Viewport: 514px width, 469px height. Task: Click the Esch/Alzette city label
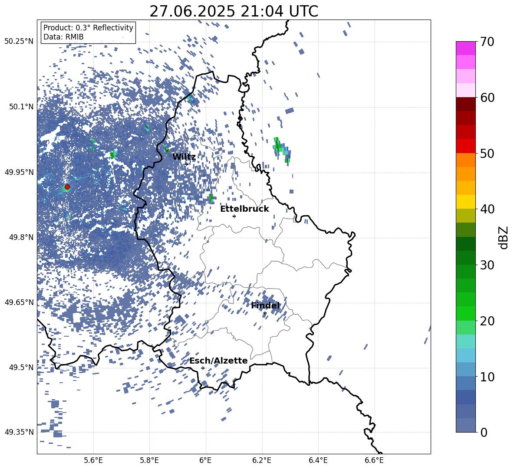coord(219,361)
